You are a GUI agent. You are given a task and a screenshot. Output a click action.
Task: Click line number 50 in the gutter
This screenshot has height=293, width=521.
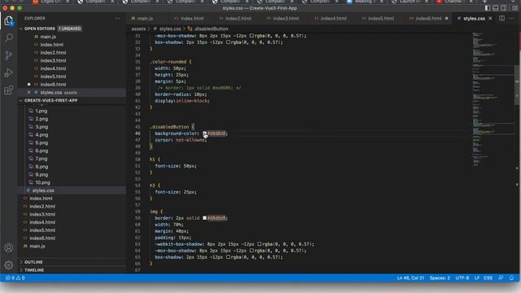[x=138, y=160]
